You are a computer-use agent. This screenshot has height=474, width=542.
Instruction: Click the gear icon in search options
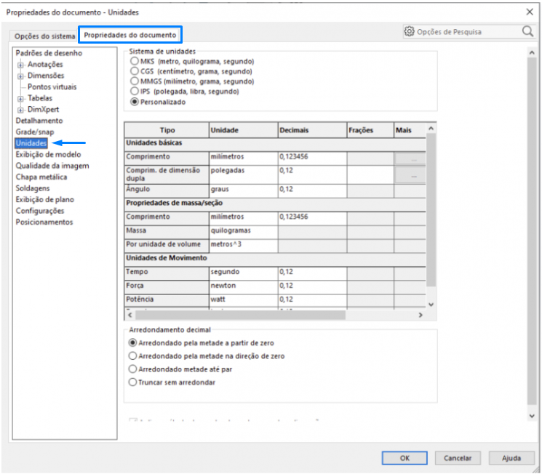coord(410,32)
